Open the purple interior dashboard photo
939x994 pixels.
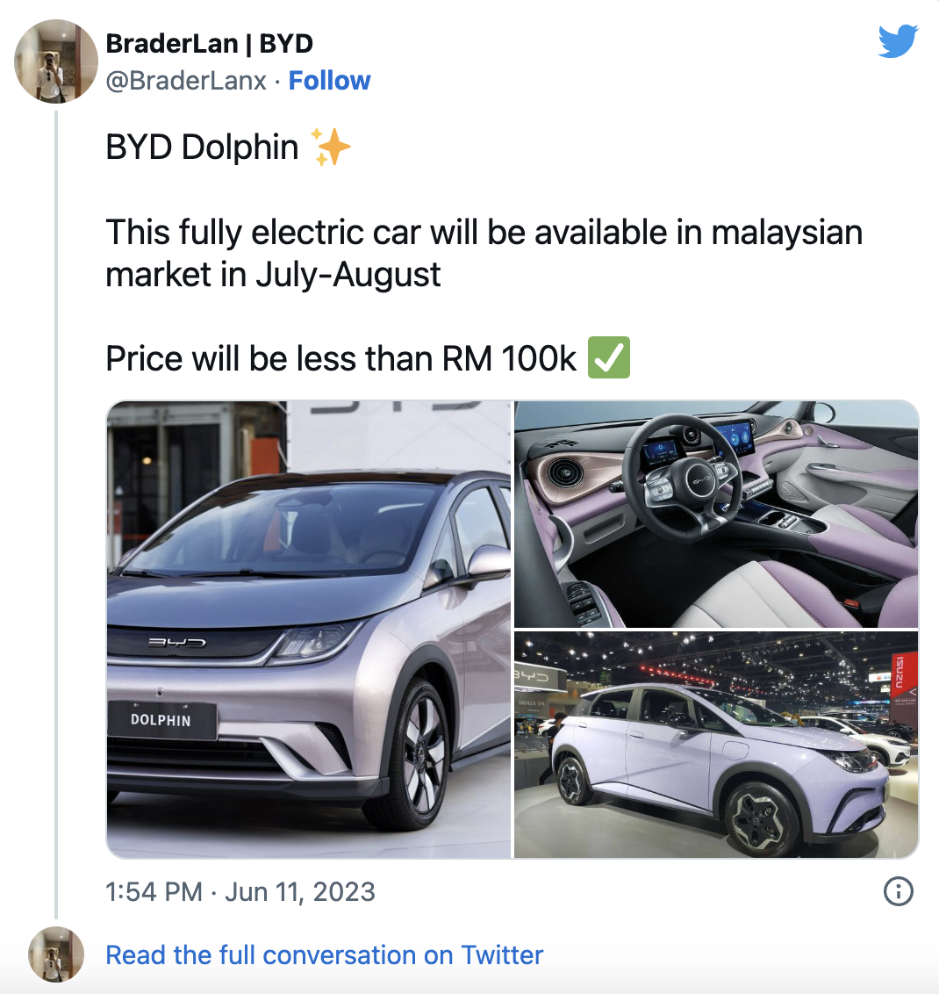(716, 514)
